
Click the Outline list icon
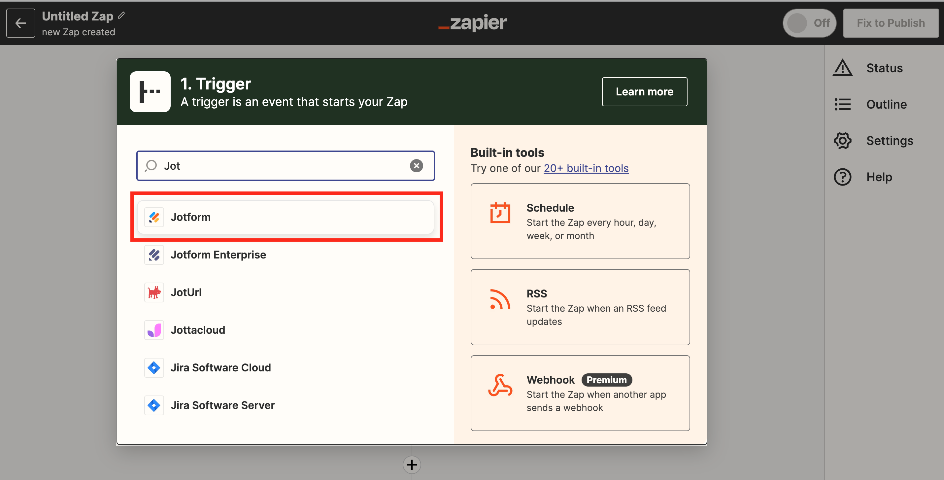coord(842,104)
